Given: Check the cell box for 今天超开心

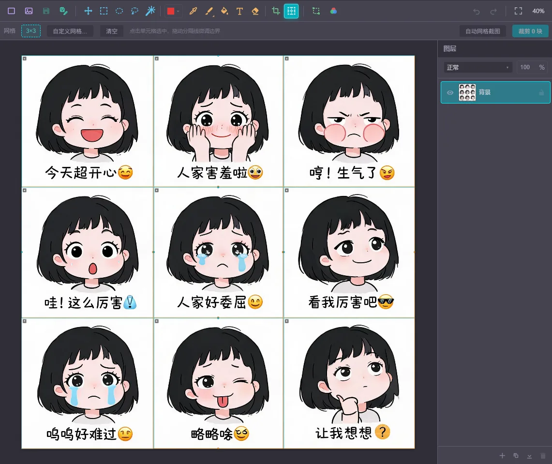Looking at the screenshot, I should [25, 59].
